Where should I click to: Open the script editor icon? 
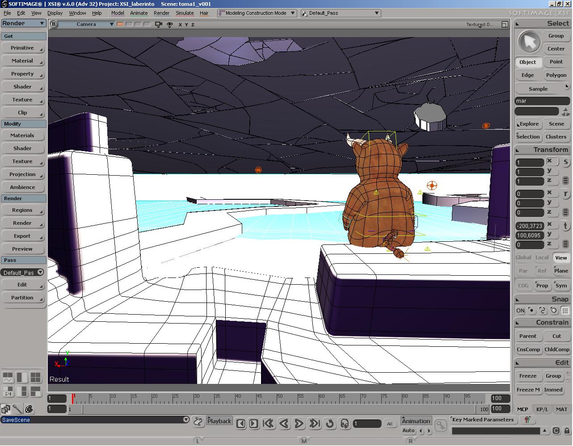point(198,421)
